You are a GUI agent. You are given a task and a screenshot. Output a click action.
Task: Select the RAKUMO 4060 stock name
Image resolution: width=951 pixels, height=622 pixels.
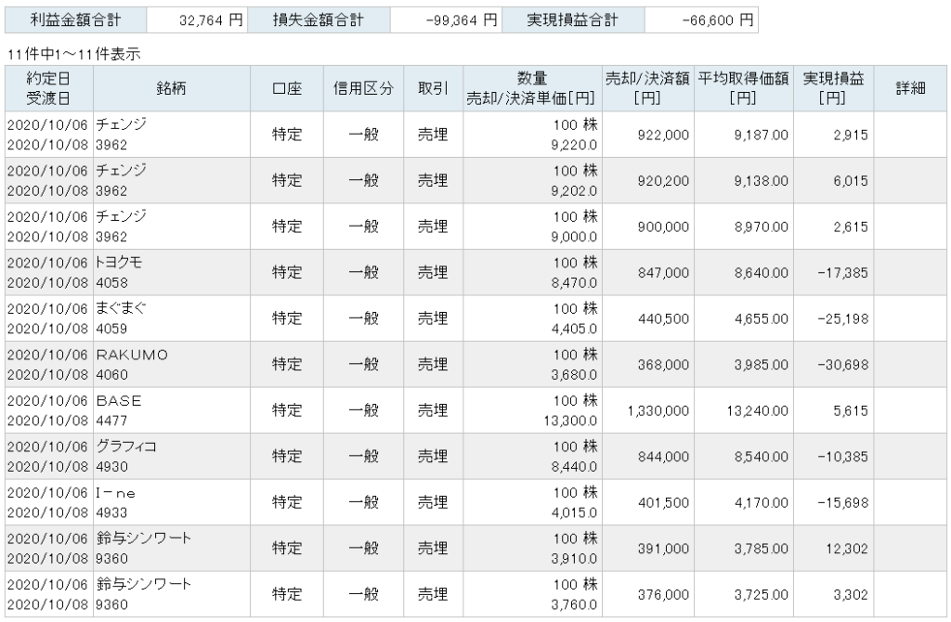172,364
